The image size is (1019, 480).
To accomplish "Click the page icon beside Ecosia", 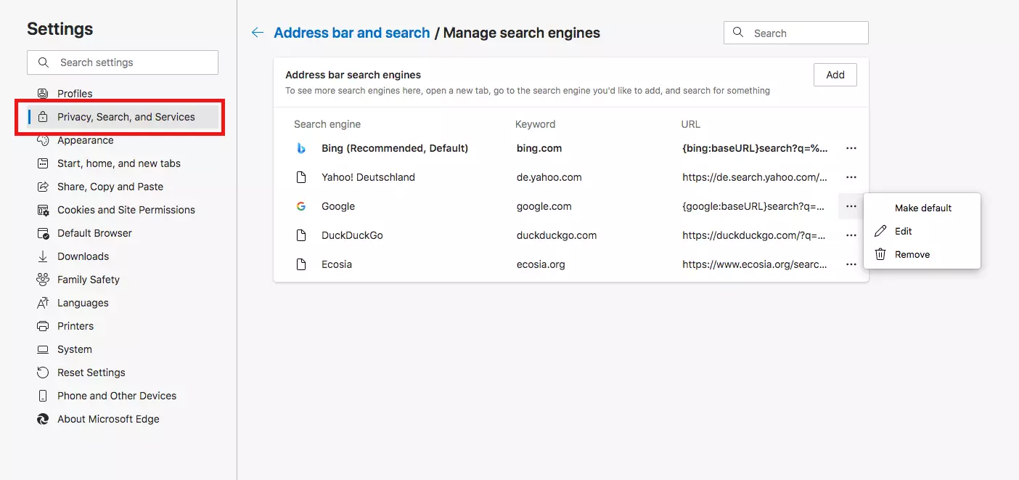I will pos(301,264).
